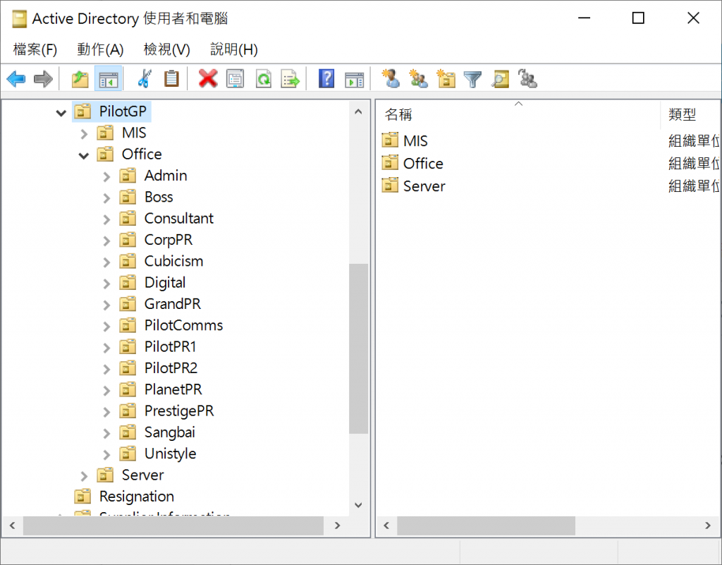The width and height of the screenshot is (722, 565).
Task: Click the tree pane horizontal scroll right arrow
Action: tap(337, 525)
